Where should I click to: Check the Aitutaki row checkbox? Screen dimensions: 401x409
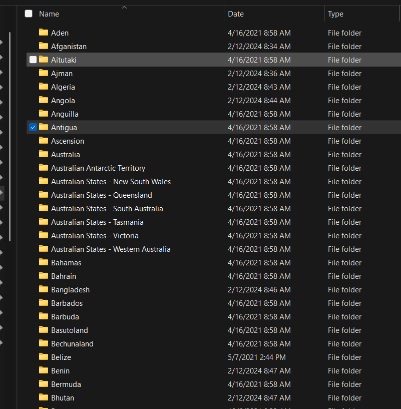(x=33, y=60)
